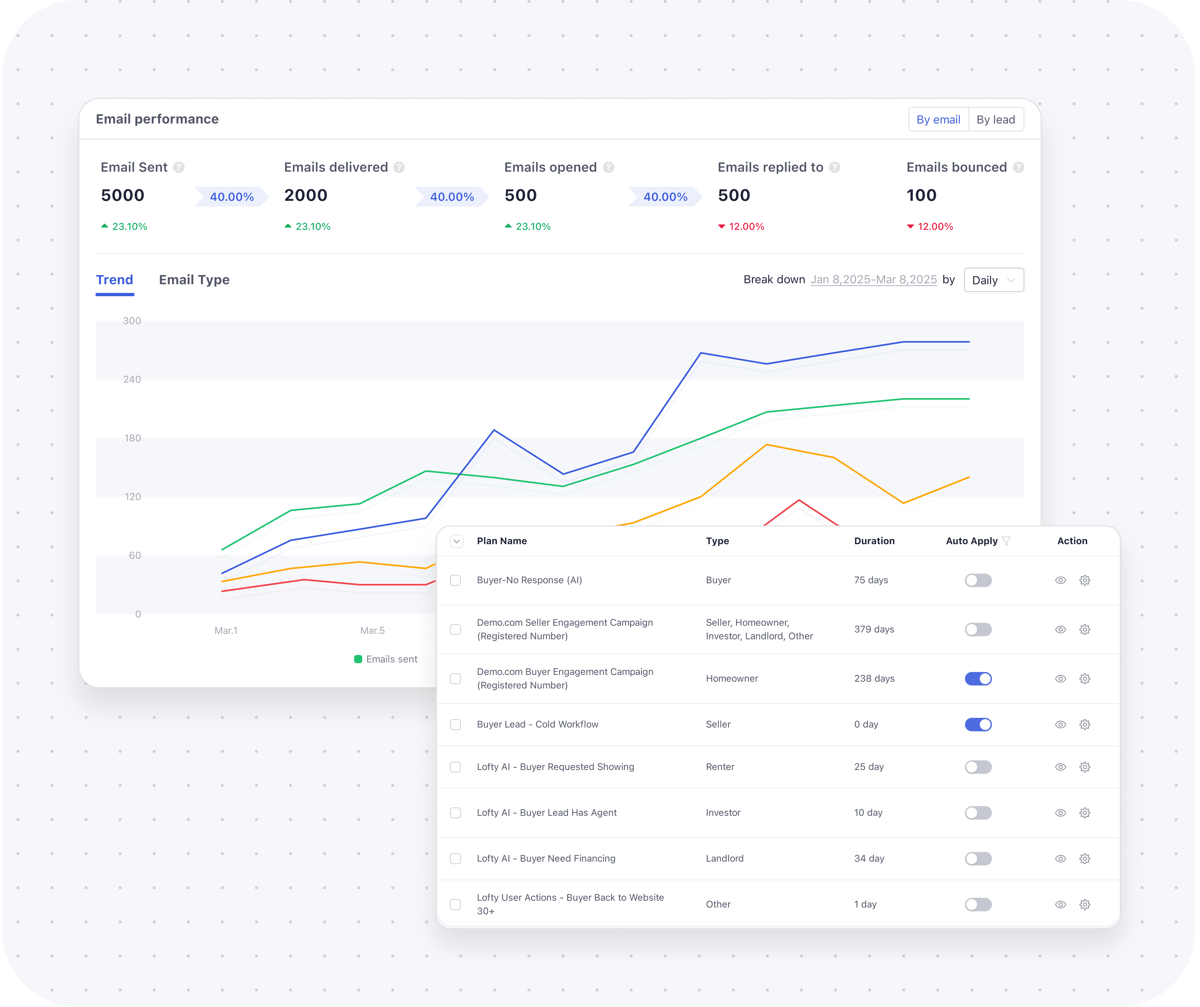
Task: Toggle the Emails sent legend item
Action: [386, 659]
